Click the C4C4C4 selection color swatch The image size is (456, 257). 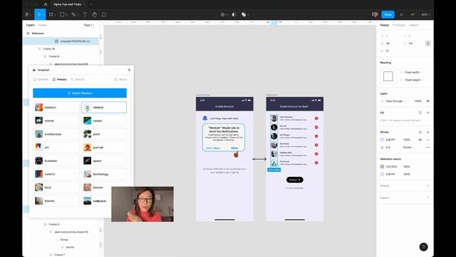[x=382, y=166]
